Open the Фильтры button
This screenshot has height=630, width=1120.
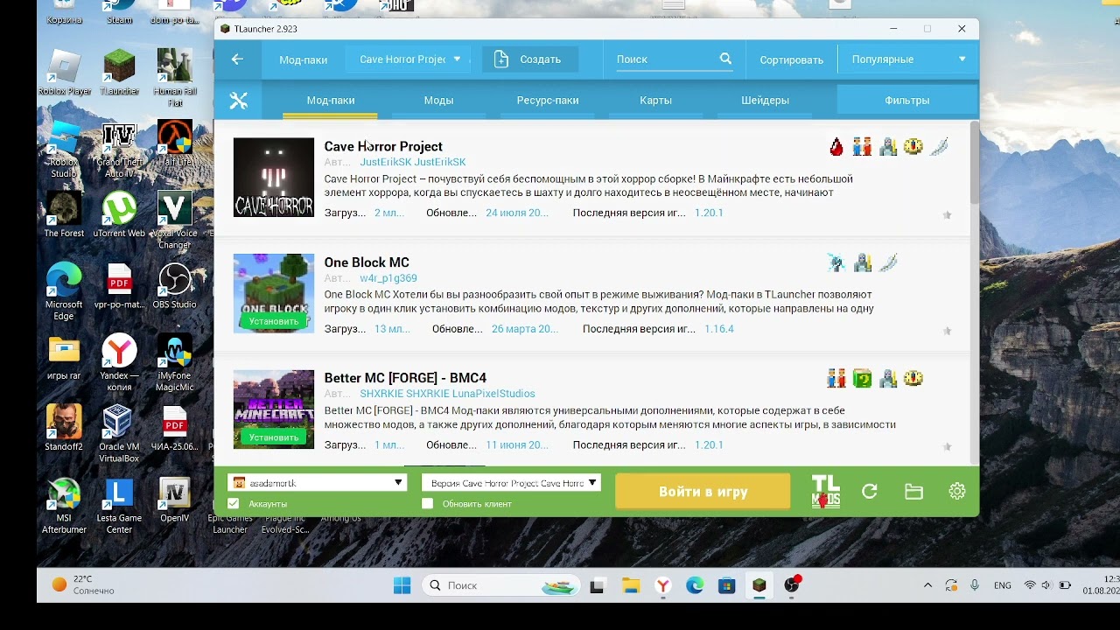(x=906, y=101)
